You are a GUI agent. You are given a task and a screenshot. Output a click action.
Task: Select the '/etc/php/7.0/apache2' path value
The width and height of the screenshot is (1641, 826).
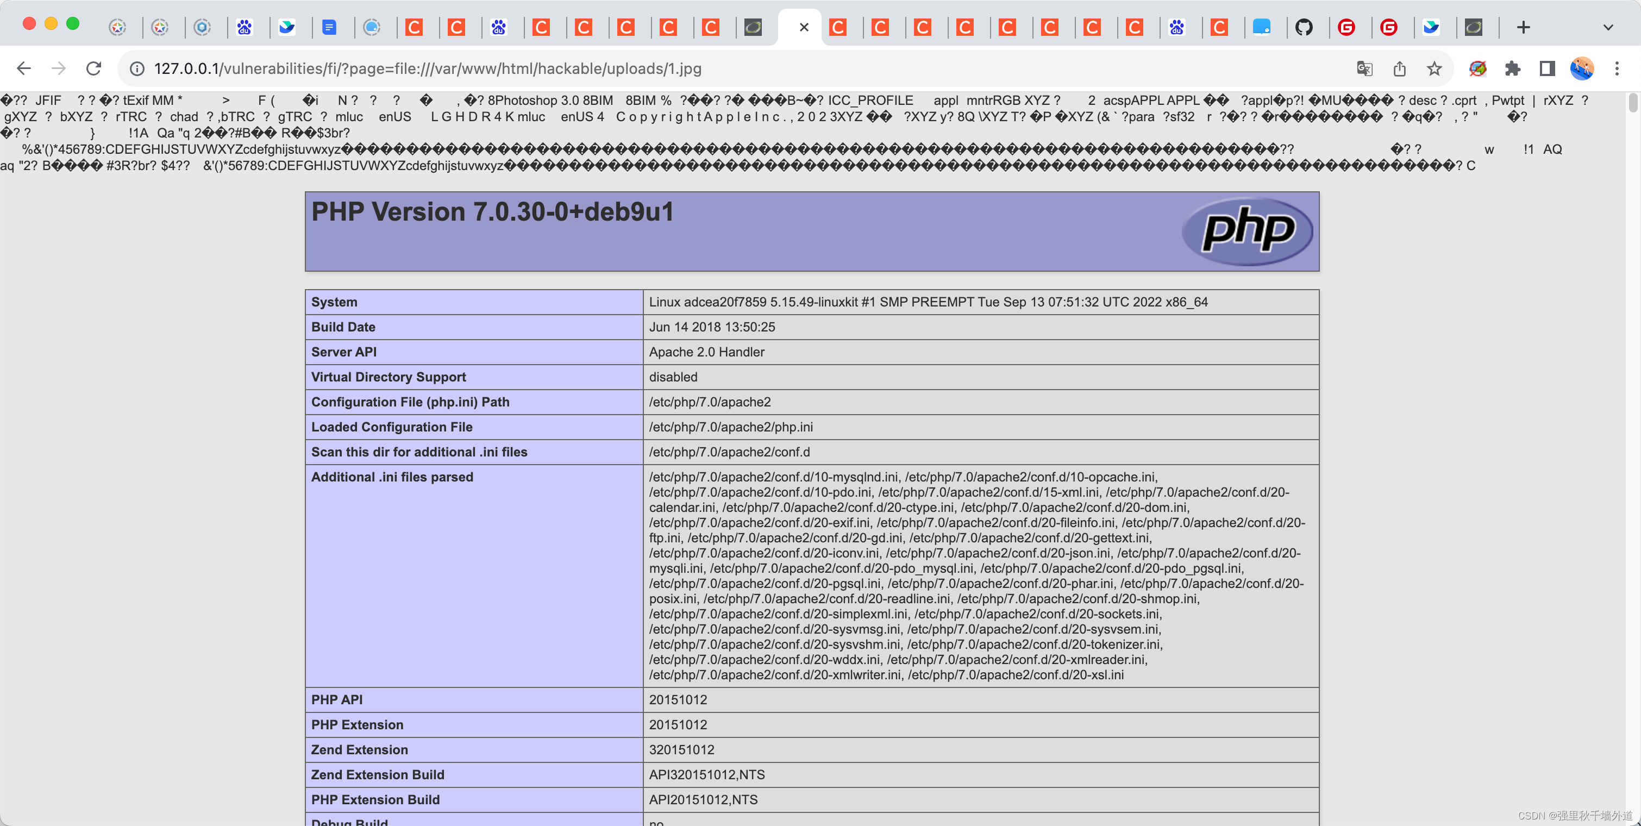point(710,402)
